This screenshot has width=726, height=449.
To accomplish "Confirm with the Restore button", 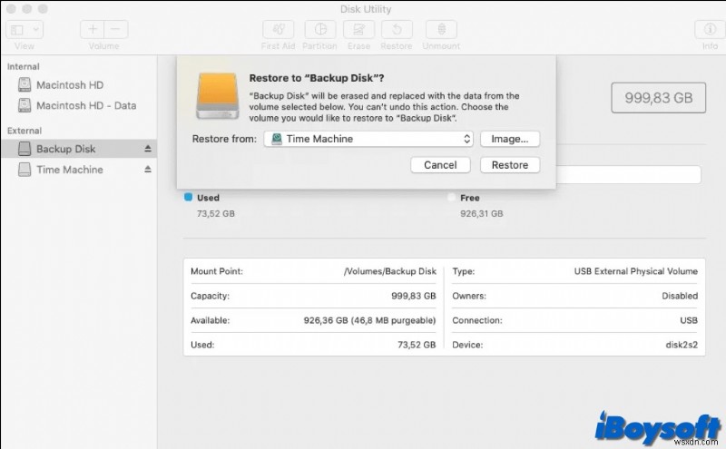I will point(510,165).
